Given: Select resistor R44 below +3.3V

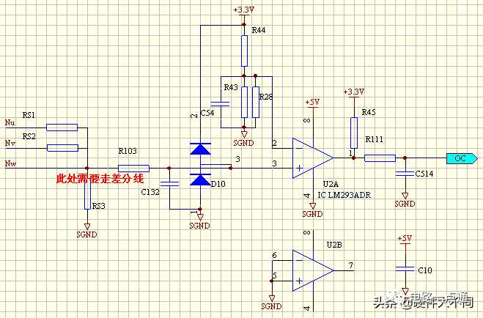Looking at the screenshot, I should (x=244, y=51).
